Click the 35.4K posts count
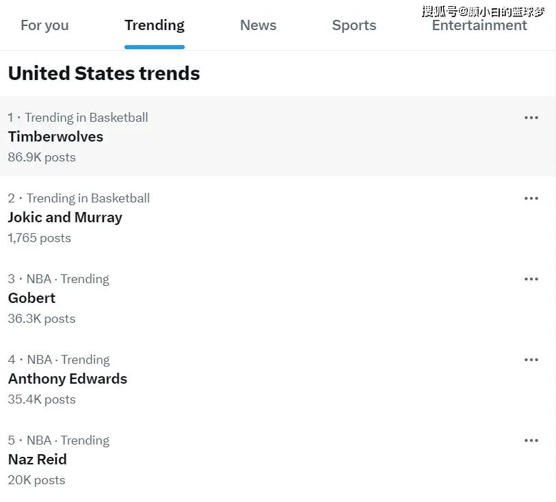Screen dimensions: 556x502 tap(42, 399)
